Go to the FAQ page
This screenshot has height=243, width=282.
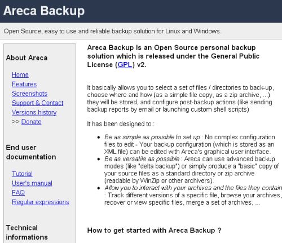tap(18, 193)
